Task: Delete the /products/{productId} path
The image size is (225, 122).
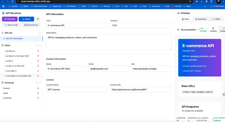Action: 38,56
